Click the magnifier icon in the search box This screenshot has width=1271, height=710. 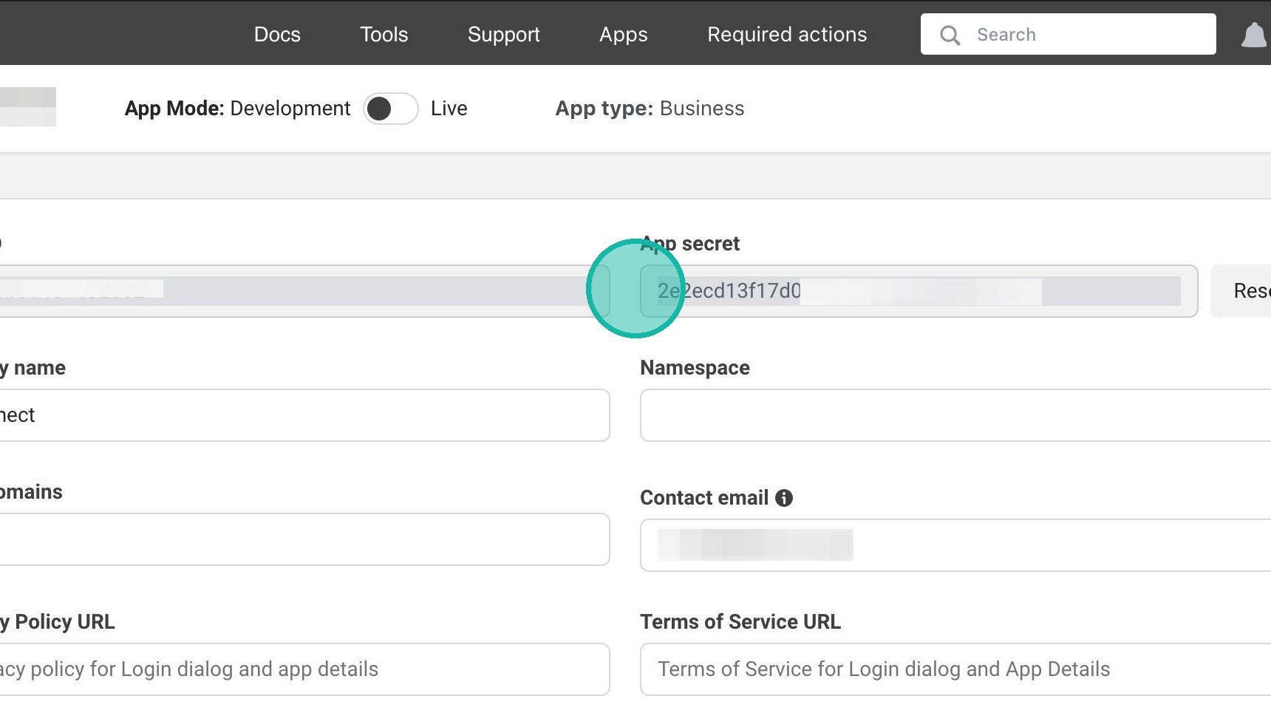click(x=950, y=35)
